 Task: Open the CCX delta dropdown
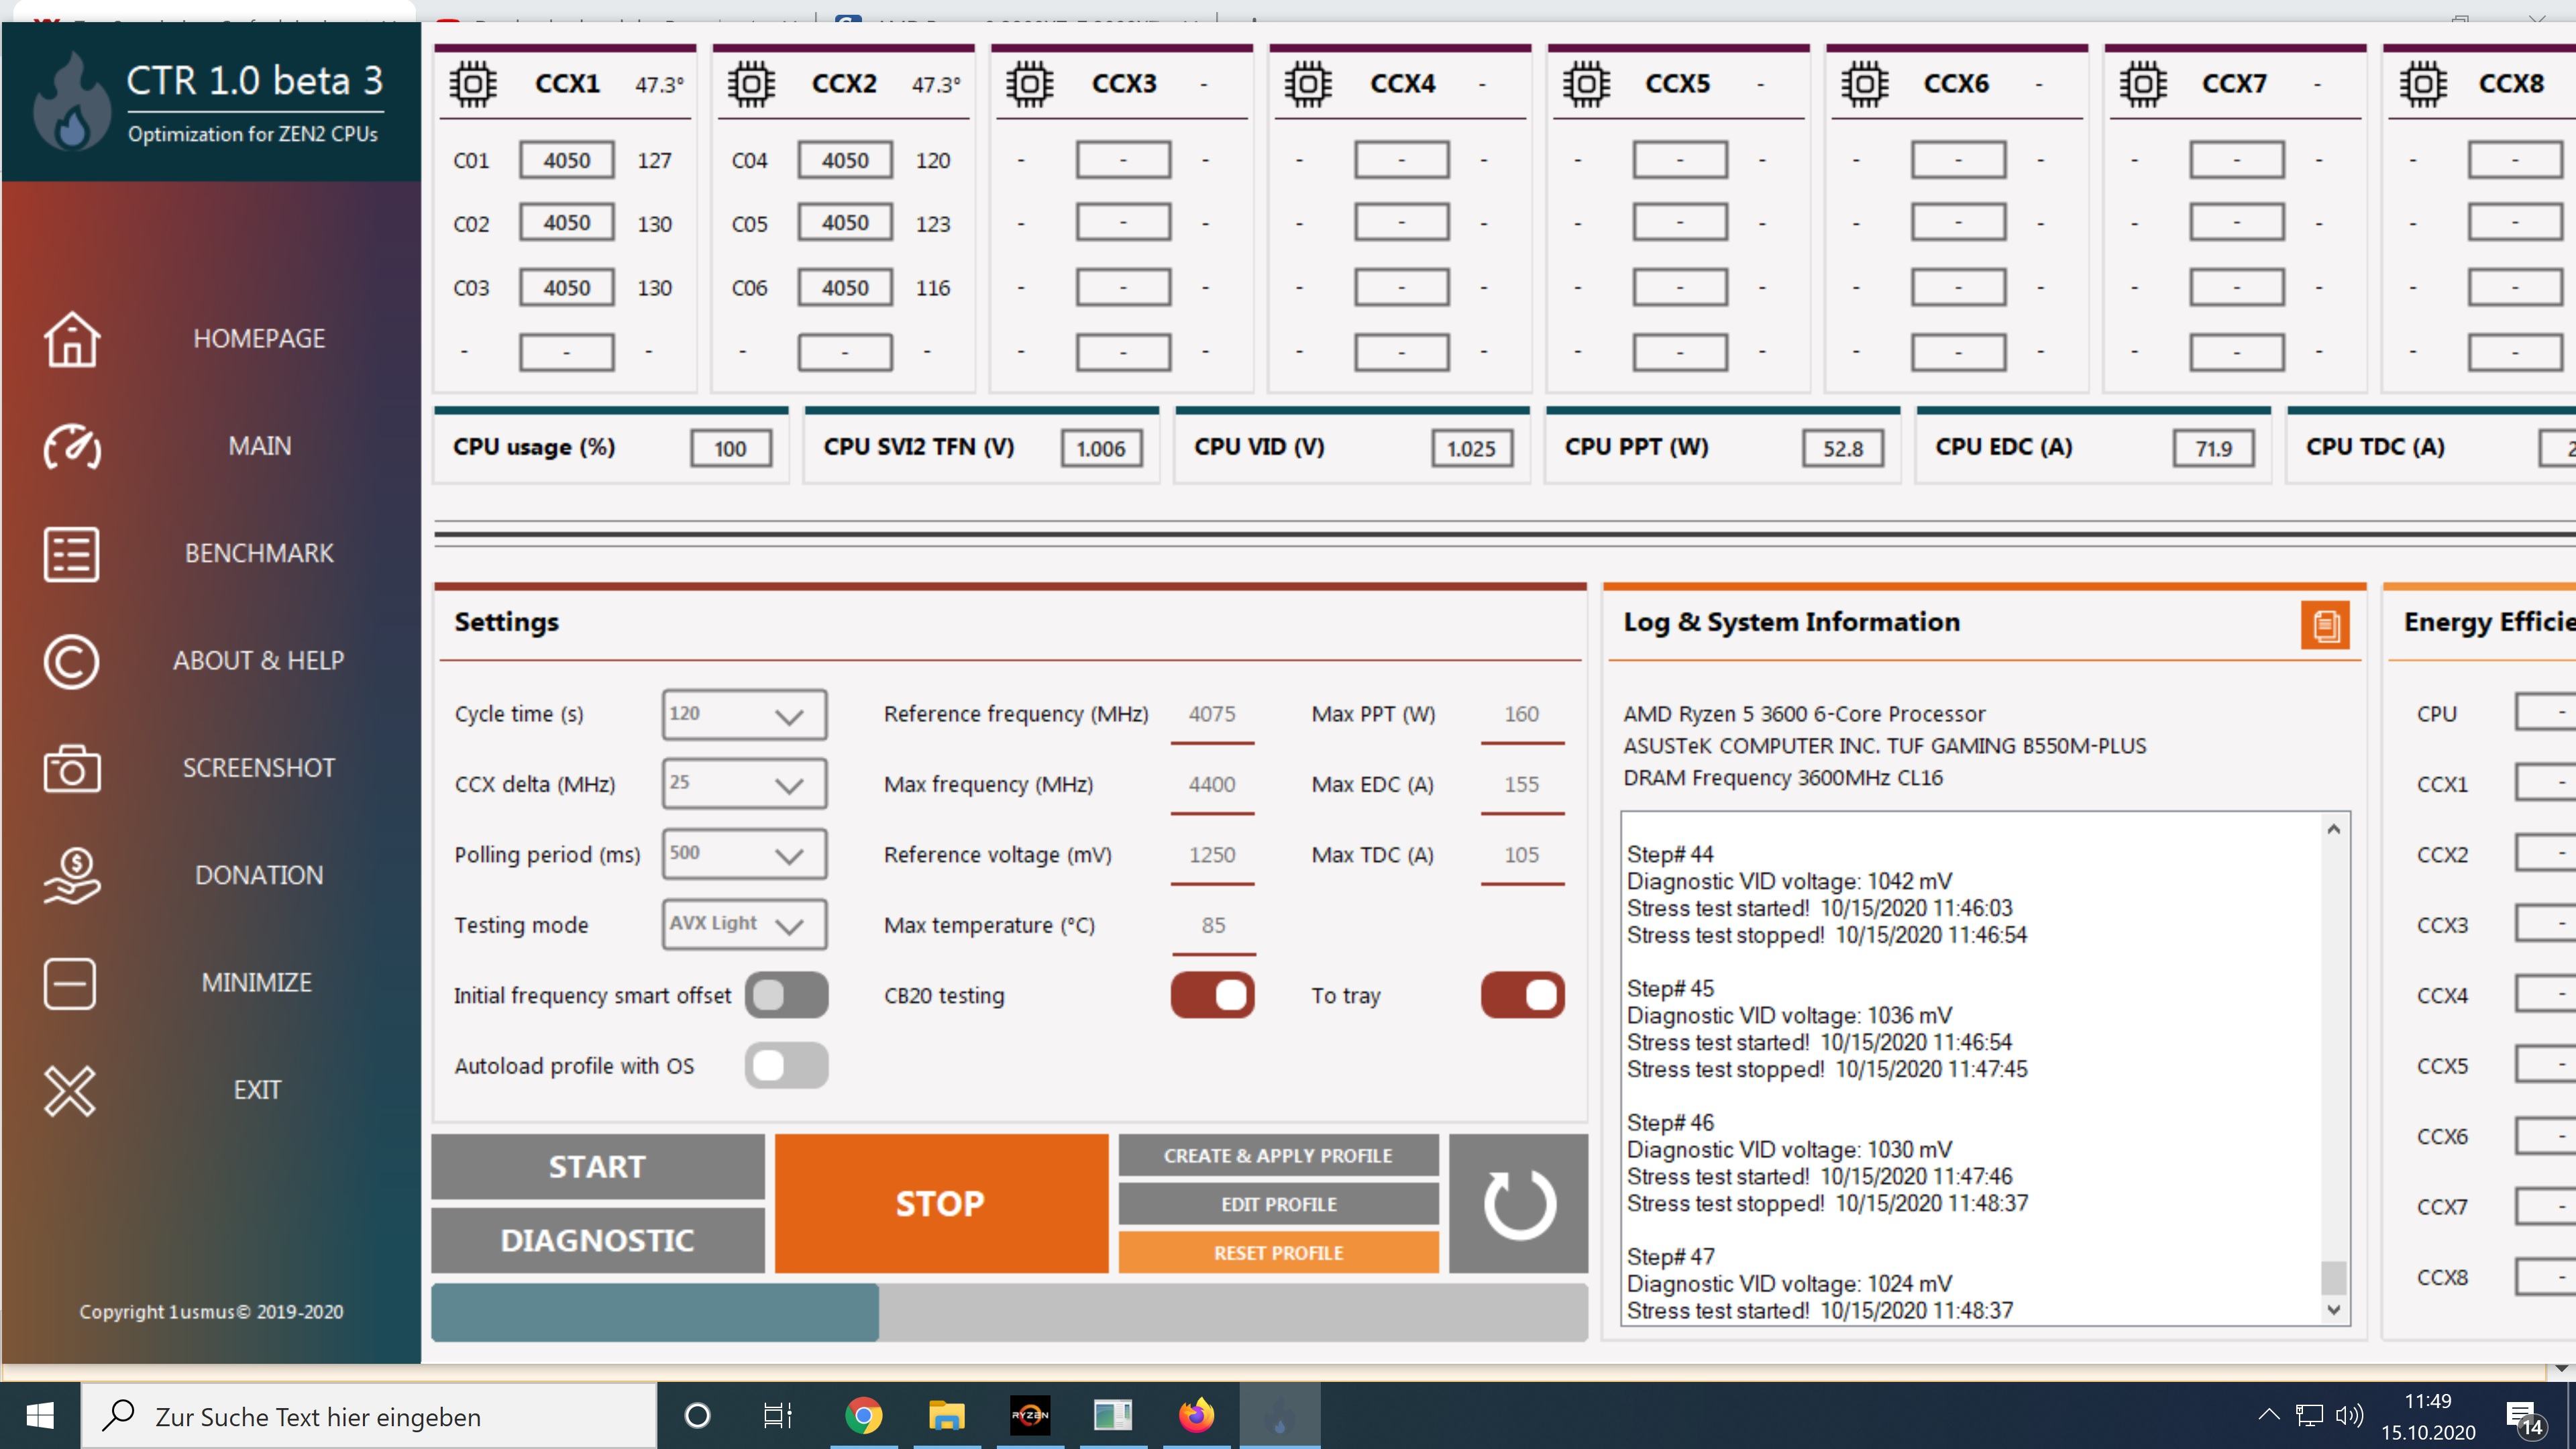744,784
